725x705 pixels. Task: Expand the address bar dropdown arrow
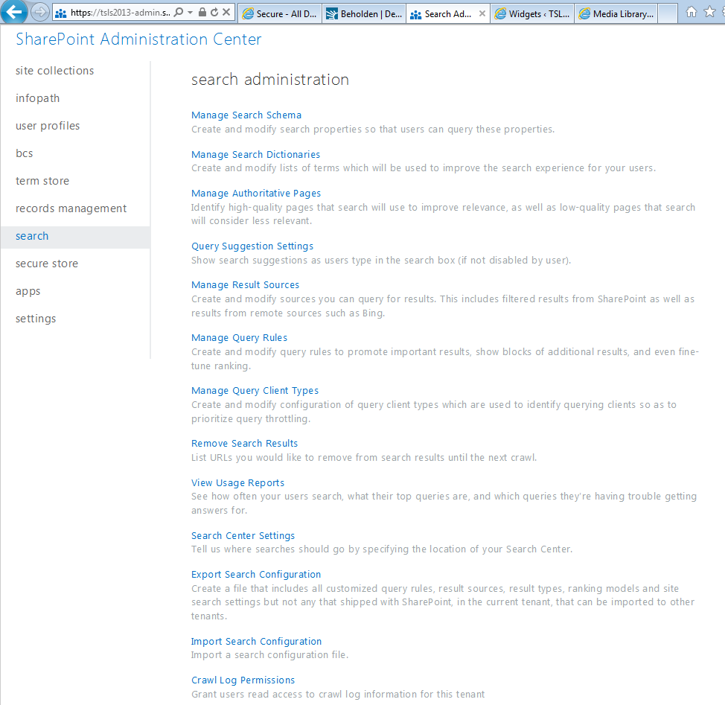pos(191,13)
